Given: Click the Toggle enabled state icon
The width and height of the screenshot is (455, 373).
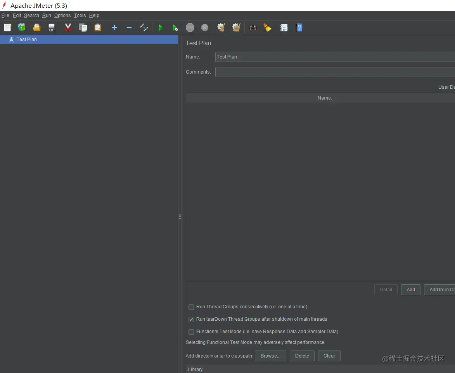Looking at the screenshot, I should click(144, 28).
